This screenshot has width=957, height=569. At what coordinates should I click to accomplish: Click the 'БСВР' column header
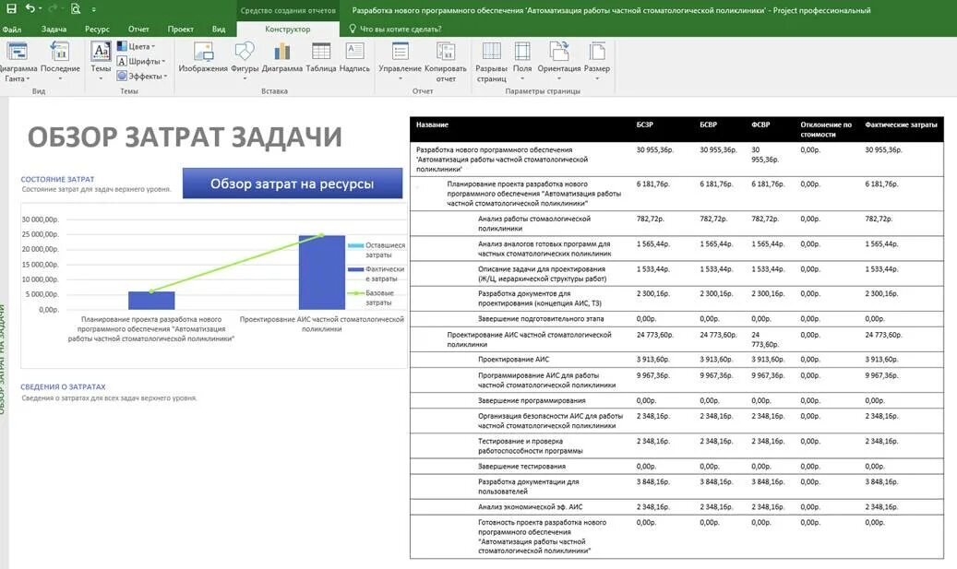tap(708, 124)
